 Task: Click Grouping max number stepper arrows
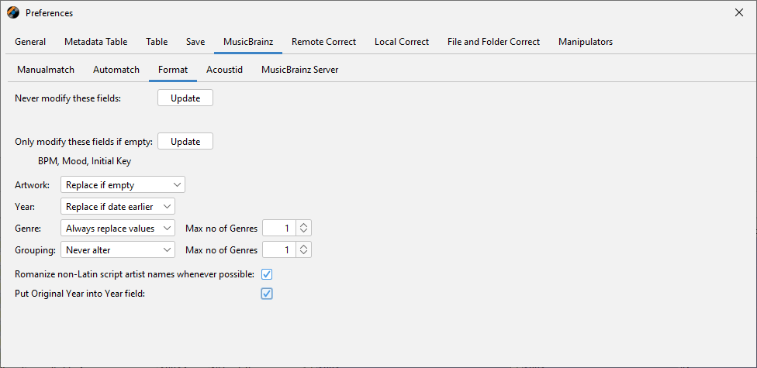[x=304, y=249]
